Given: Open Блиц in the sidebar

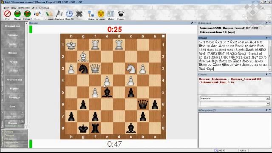Looking at the screenshot, I should (x=12, y=44).
